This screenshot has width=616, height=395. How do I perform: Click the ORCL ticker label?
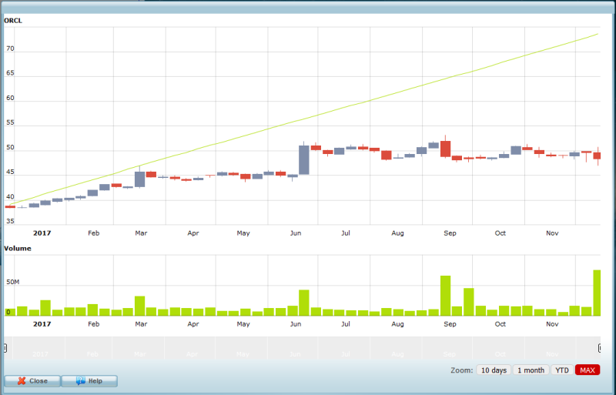point(13,20)
